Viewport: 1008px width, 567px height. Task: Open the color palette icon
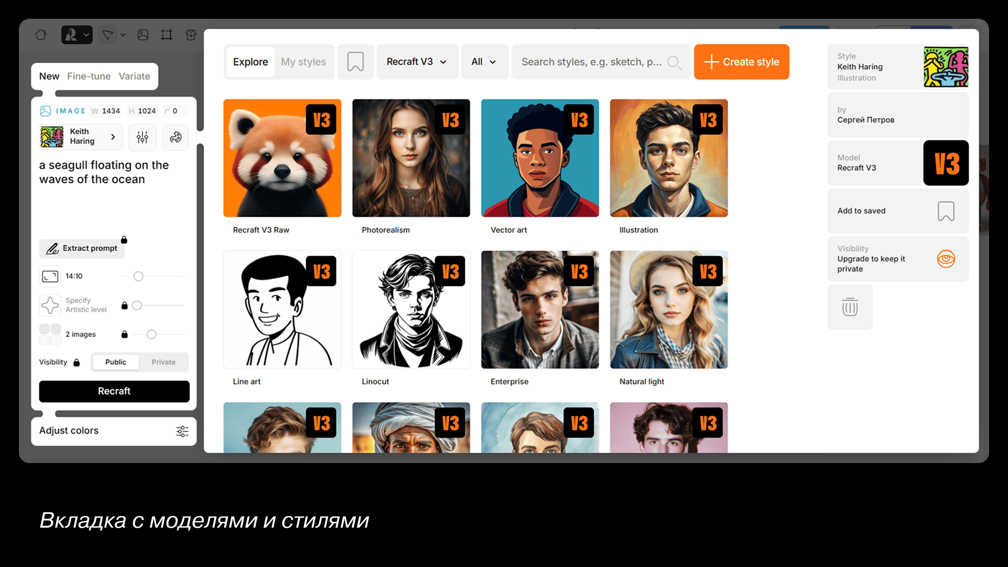click(x=175, y=138)
